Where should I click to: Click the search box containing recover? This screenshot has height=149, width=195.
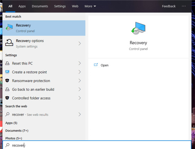pos(97,145)
